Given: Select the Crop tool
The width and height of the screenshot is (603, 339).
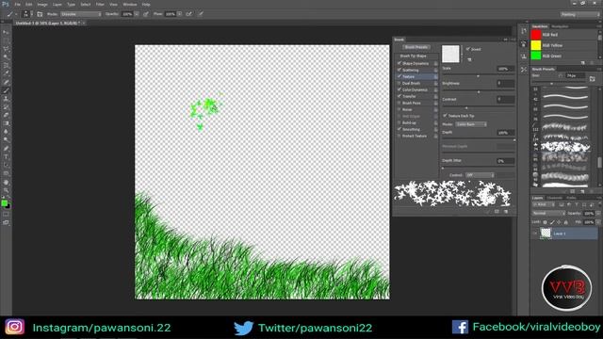Looking at the screenshot, I should click(x=6, y=65).
